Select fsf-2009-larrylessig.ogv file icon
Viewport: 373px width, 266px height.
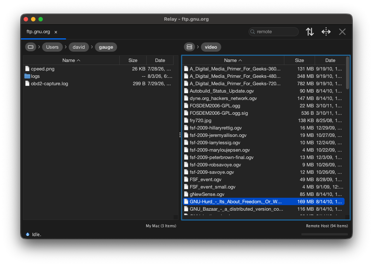coord(186,142)
